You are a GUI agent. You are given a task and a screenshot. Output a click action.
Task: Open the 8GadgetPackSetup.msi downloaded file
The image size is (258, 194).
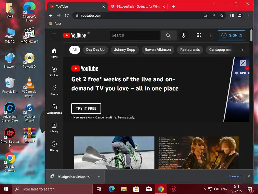pyautogui.click(x=74, y=177)
